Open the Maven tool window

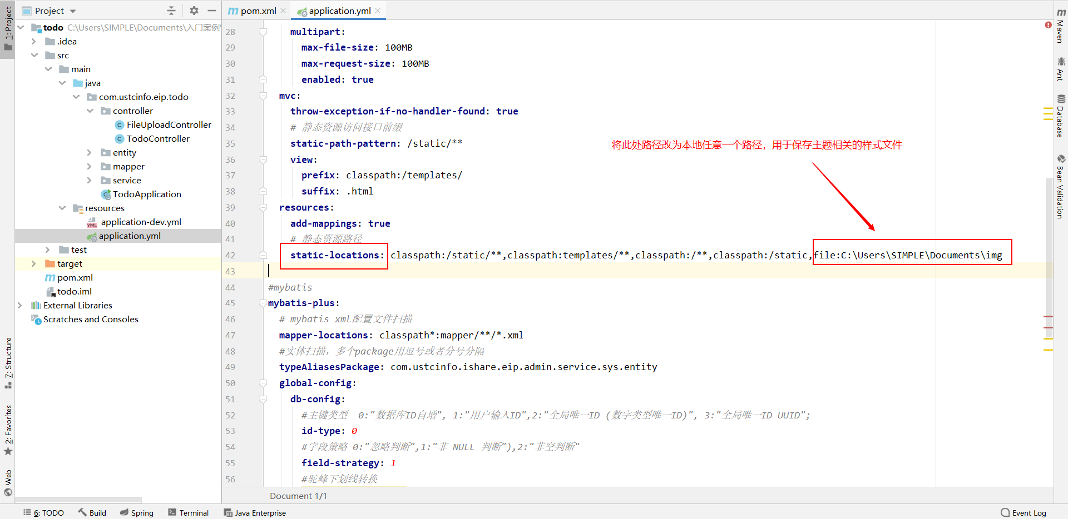pyautogui.click(x=1061, y=26)
